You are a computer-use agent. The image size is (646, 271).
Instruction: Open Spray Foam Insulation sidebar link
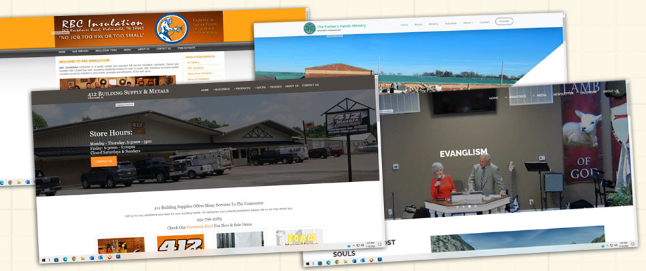199,73
